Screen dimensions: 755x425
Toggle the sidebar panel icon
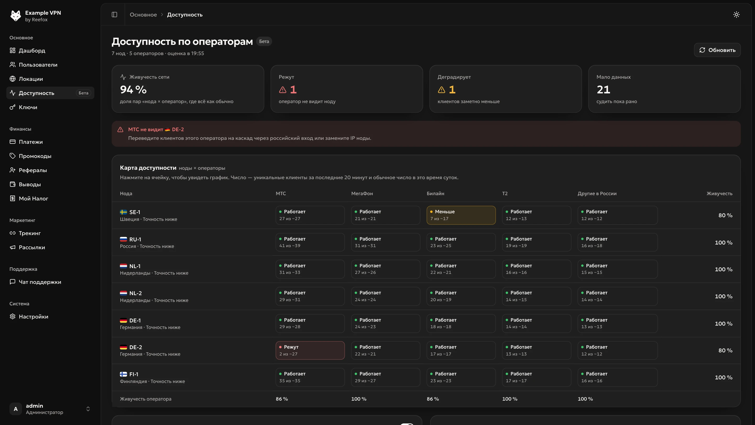pyautogui.click(x=114, y=15)
